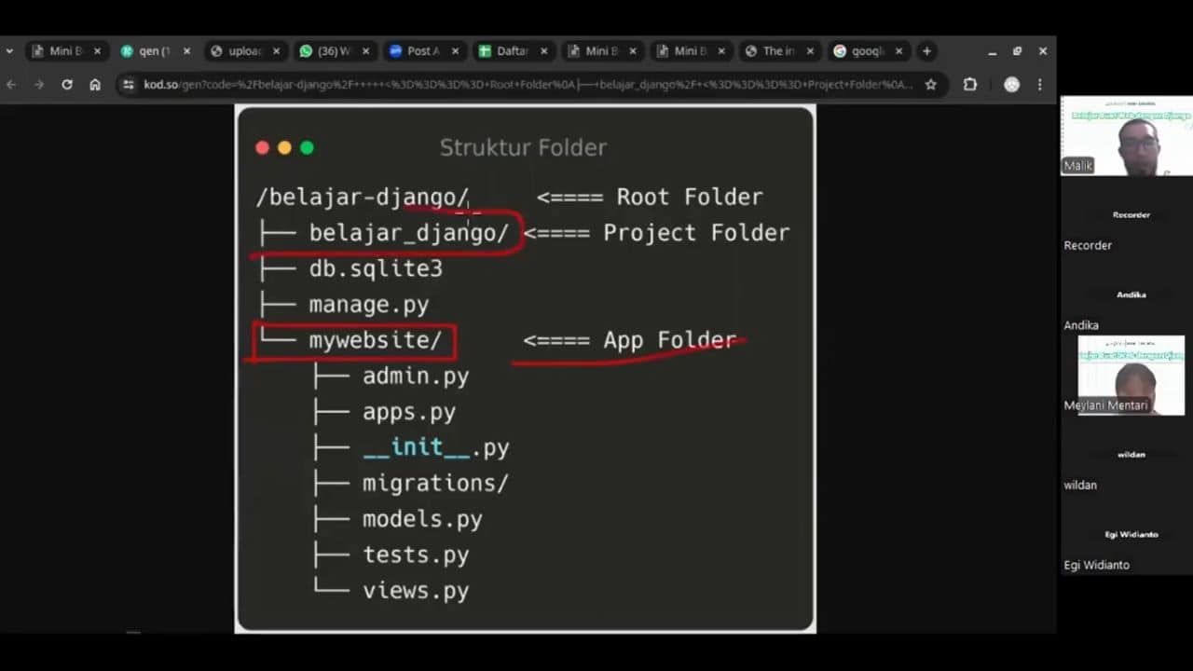The width and height of the screenshot is (1193, 671).
Task: Switch to the Daftar spreadsheet tab
Action: tap(503, 51)
